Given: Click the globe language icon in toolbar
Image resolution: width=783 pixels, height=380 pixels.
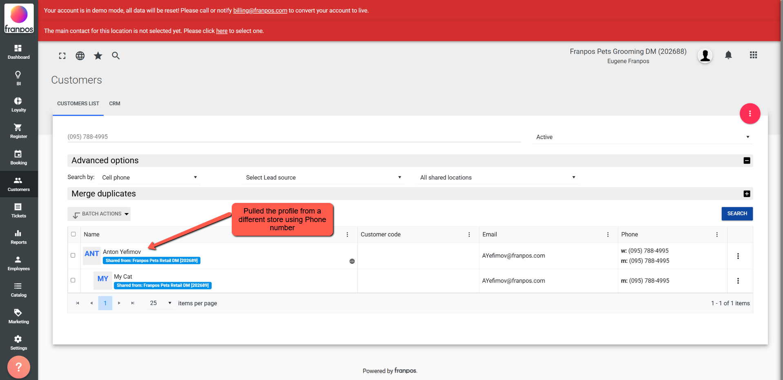Looking at the screenshot, I should (80, 56).
